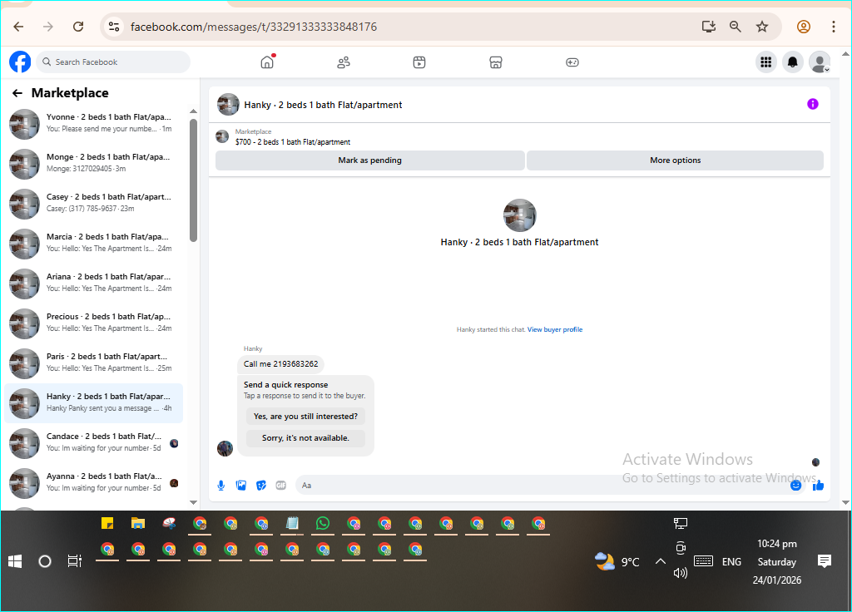This screenshot has width=852, height=612.
Task: Click Mark as pending button
Action: 370,160
